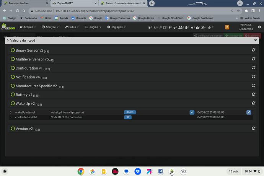Collapse the Wake Up v2 section
The image size is (264, 176).
(26, 104)
